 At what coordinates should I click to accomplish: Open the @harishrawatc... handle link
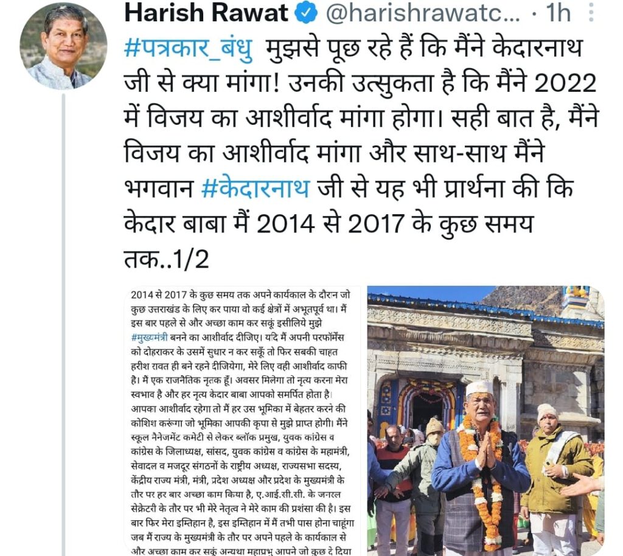click(422, 13)
